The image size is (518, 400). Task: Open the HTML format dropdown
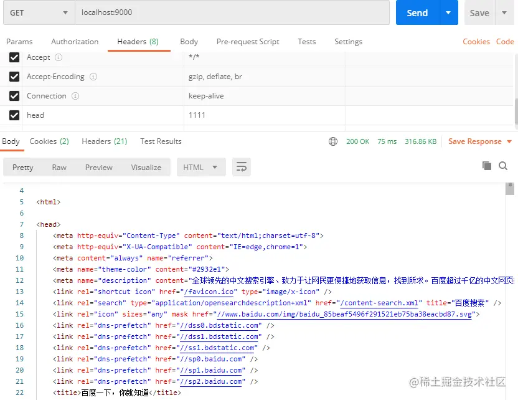[x=201, y=167]
